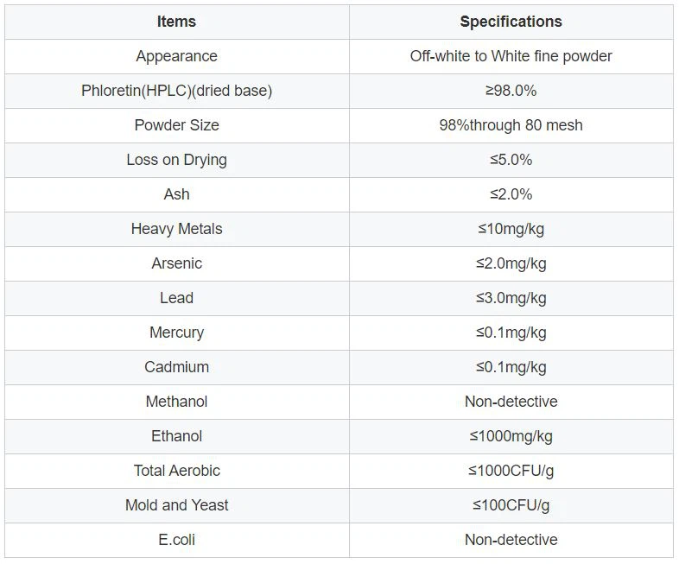
Task: Click the Loss on Drying label
Action: pos(176,160)
